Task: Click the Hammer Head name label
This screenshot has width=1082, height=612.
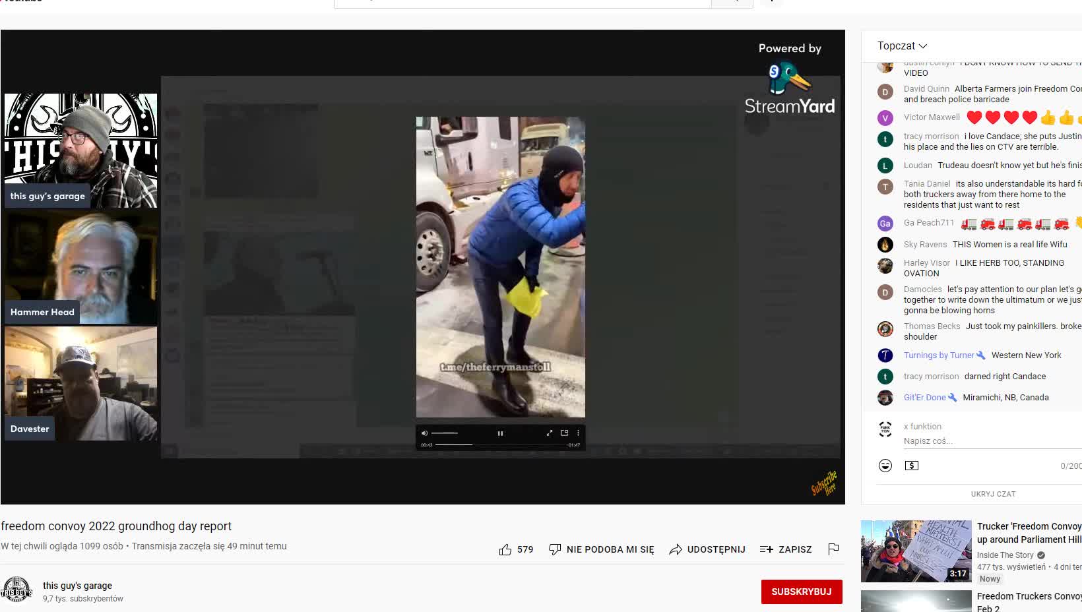Action: click(x=42, y=312)
